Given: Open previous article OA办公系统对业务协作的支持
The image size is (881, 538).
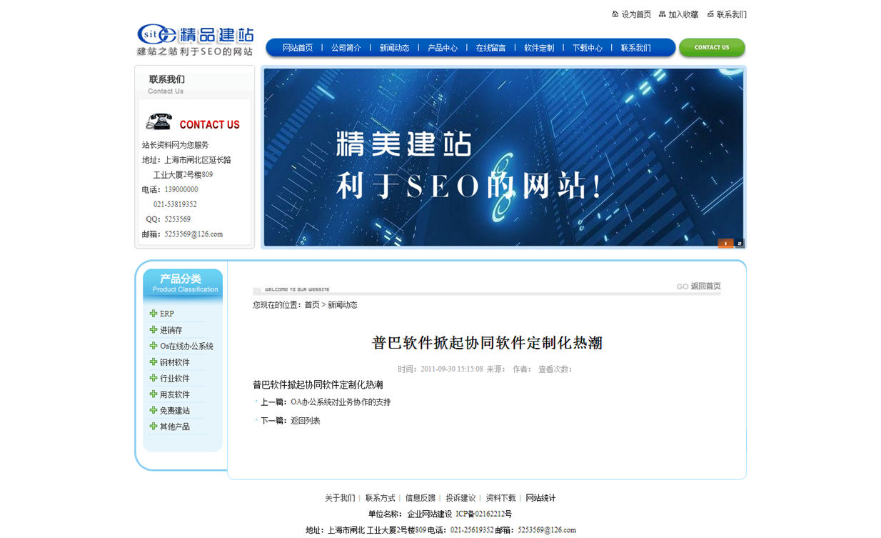Looking at the screenshot, I should point(341,402).
